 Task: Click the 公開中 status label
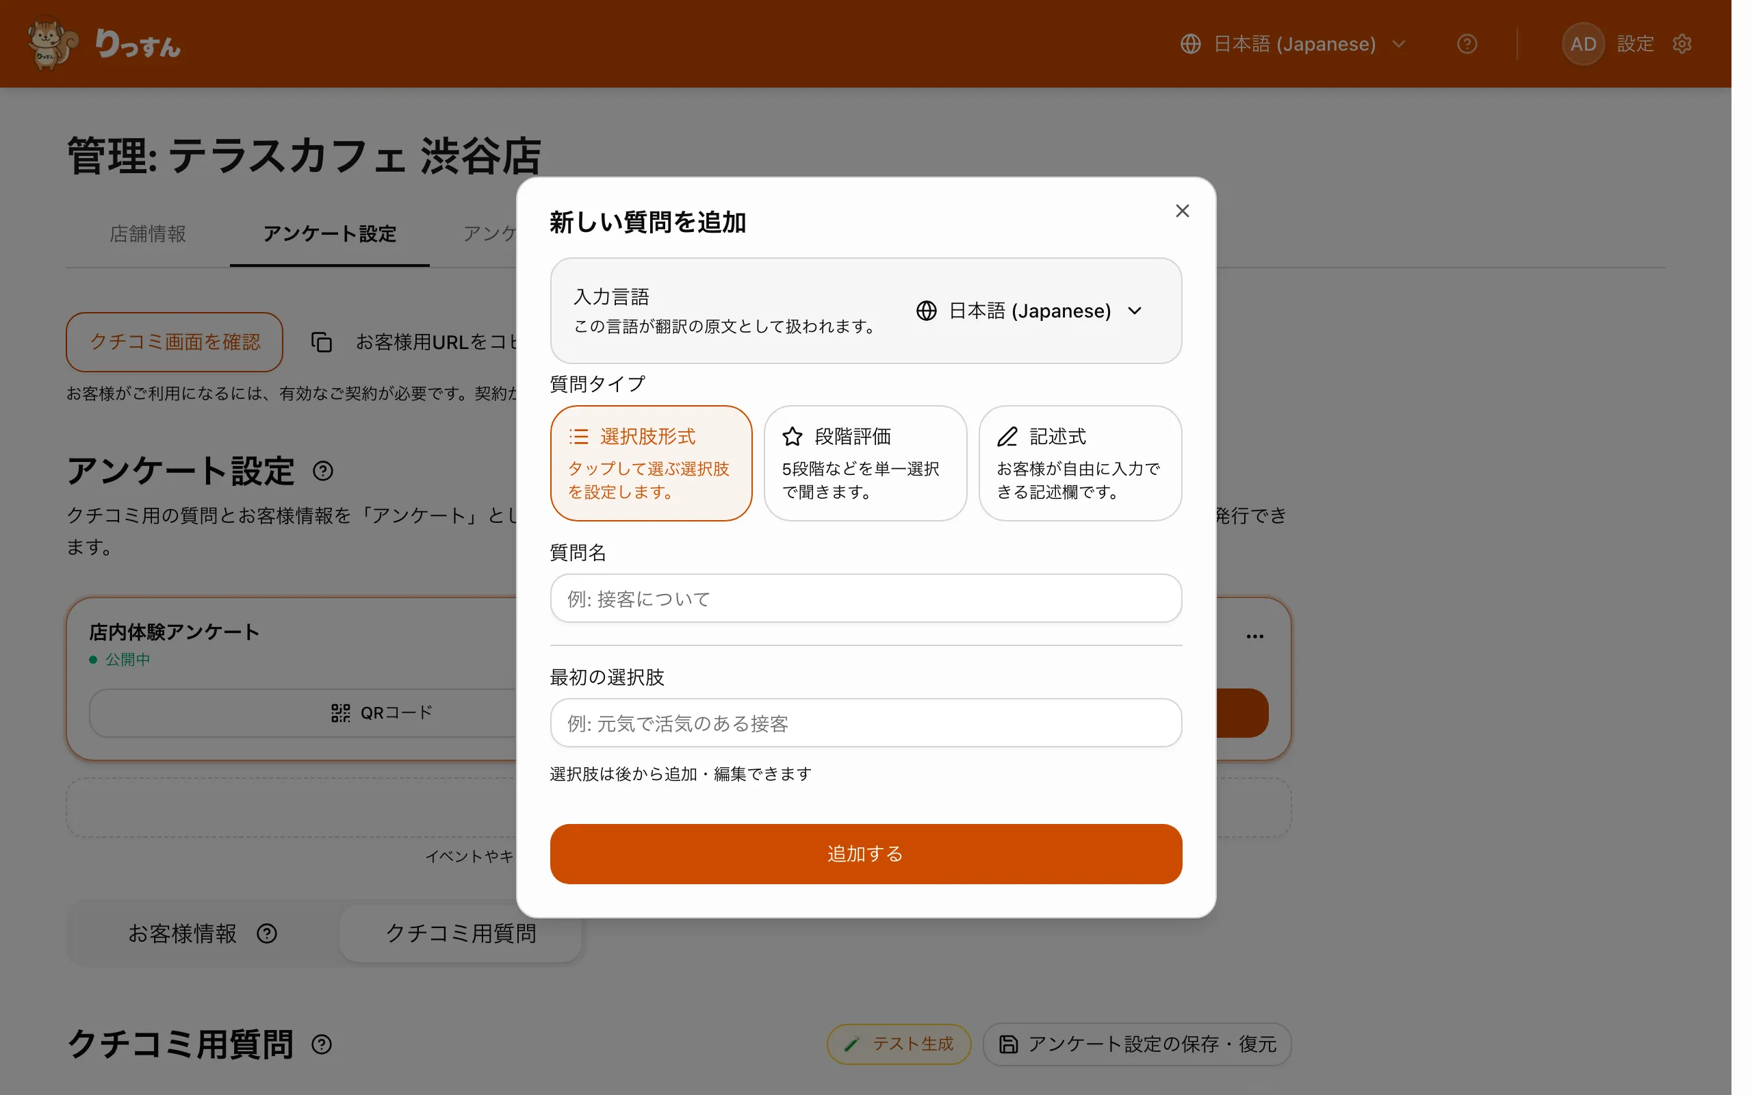pyautogui.click(x=127, y=660)
